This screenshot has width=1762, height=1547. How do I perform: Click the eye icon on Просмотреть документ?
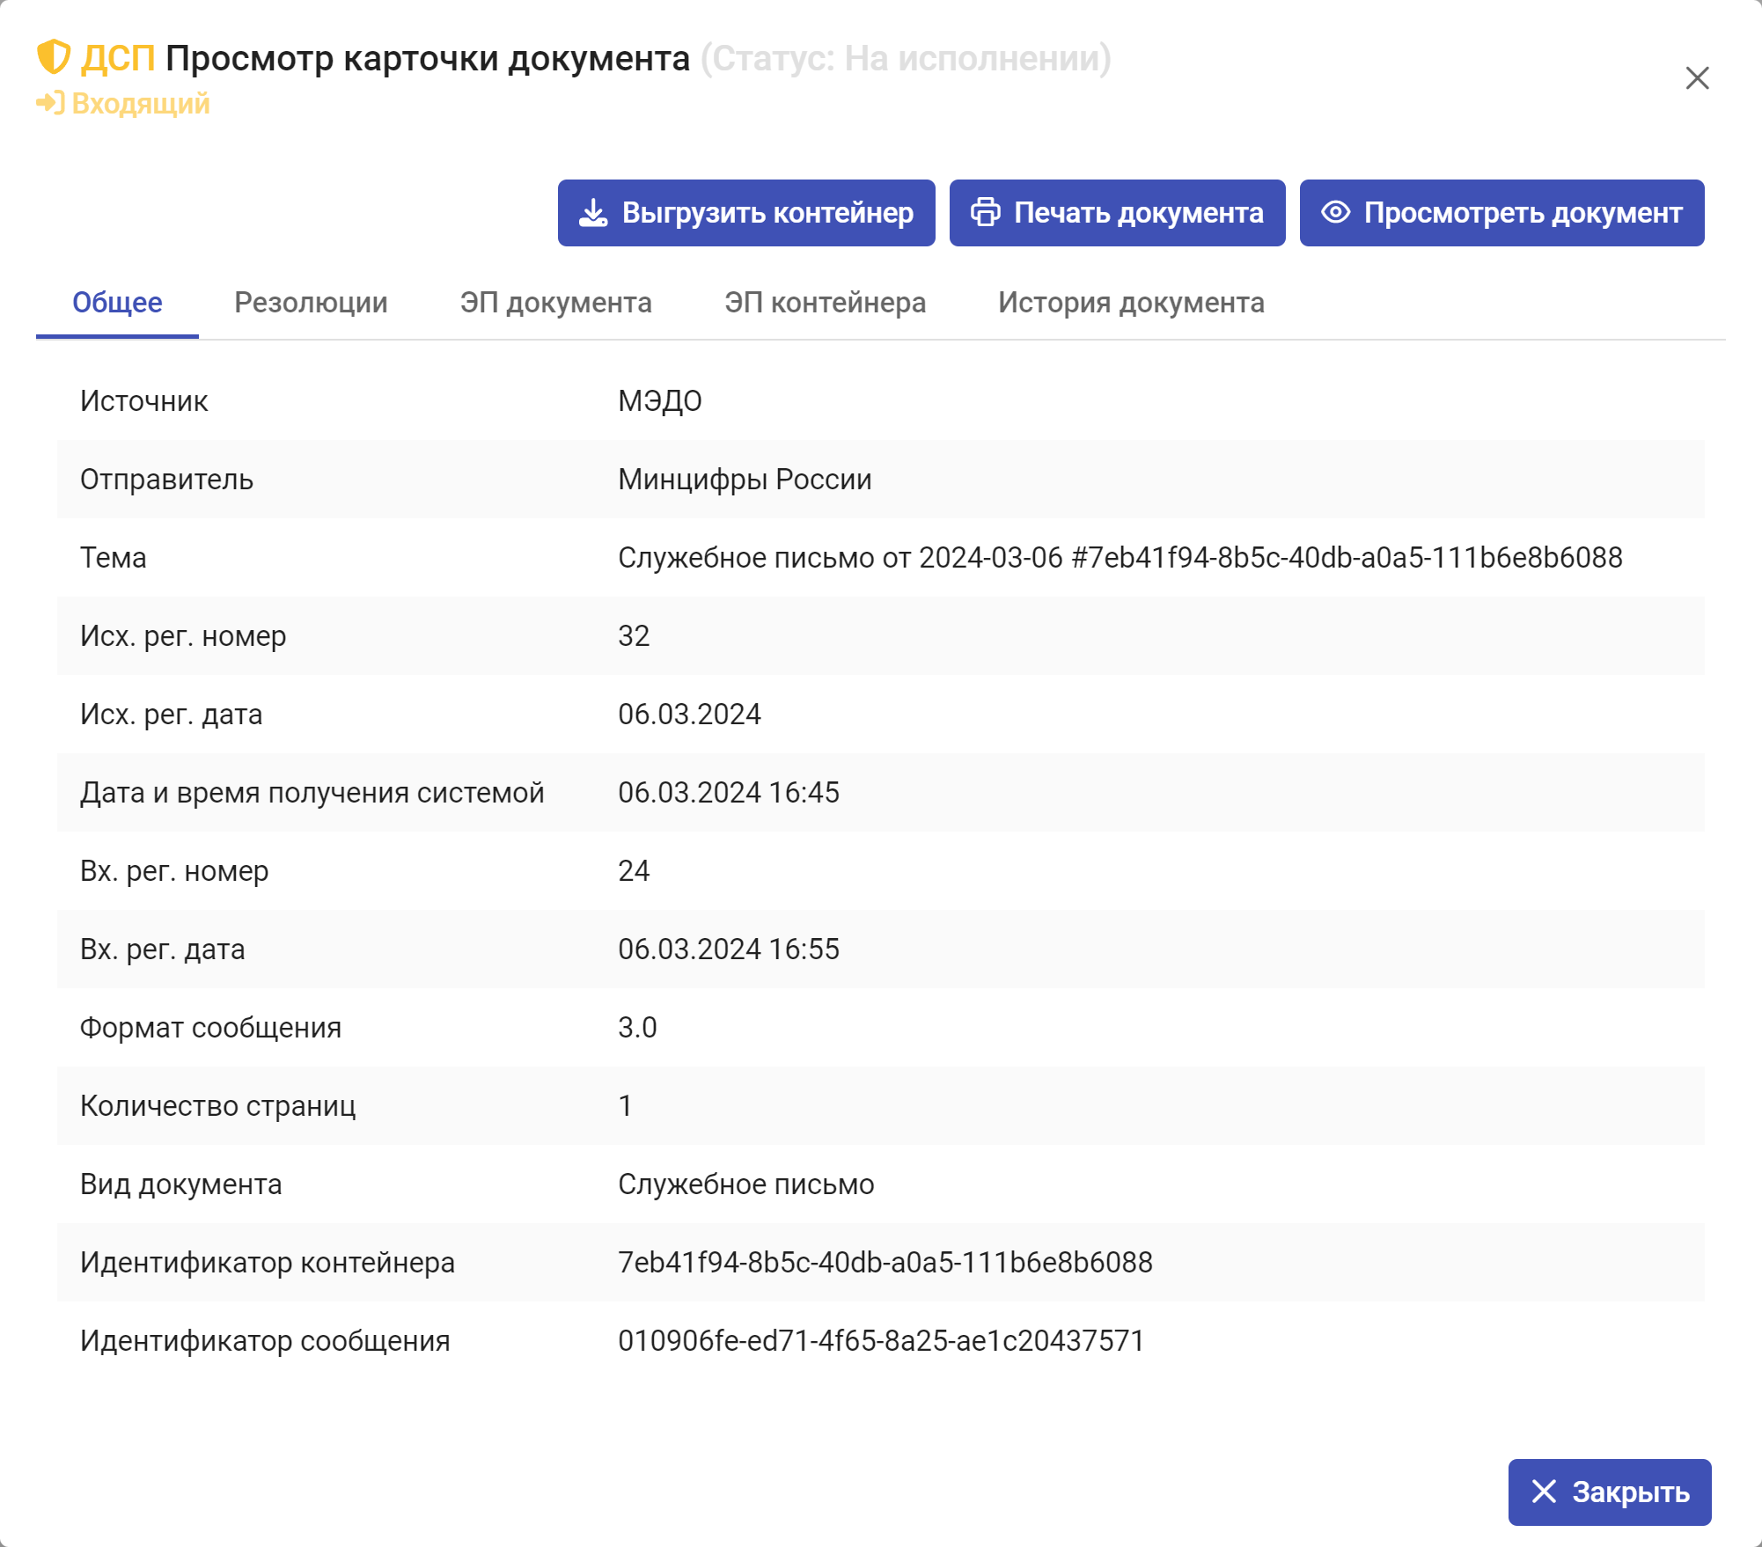(1335, 213)
